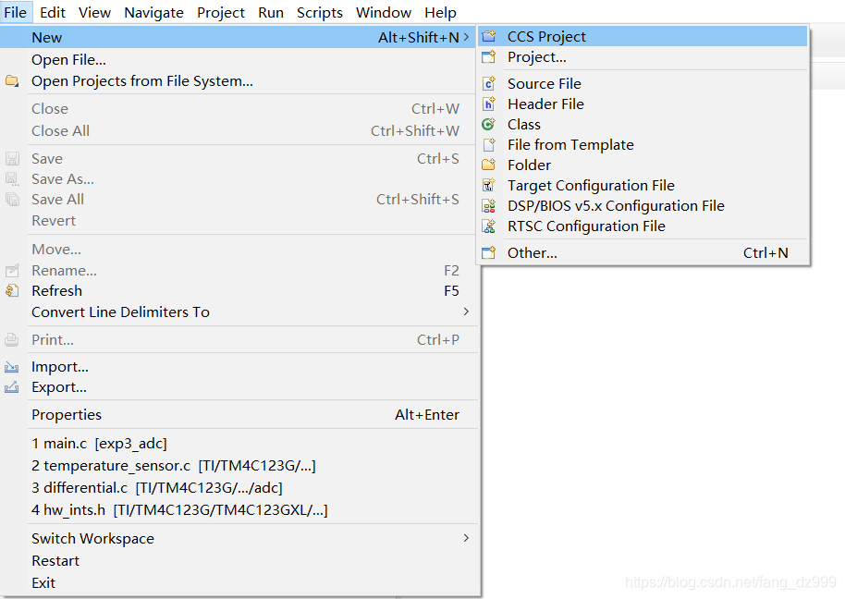The width and height of the screenshot is (845, 599).
Task: Select Switch Workspace entry
Action: tap(239, 538)
